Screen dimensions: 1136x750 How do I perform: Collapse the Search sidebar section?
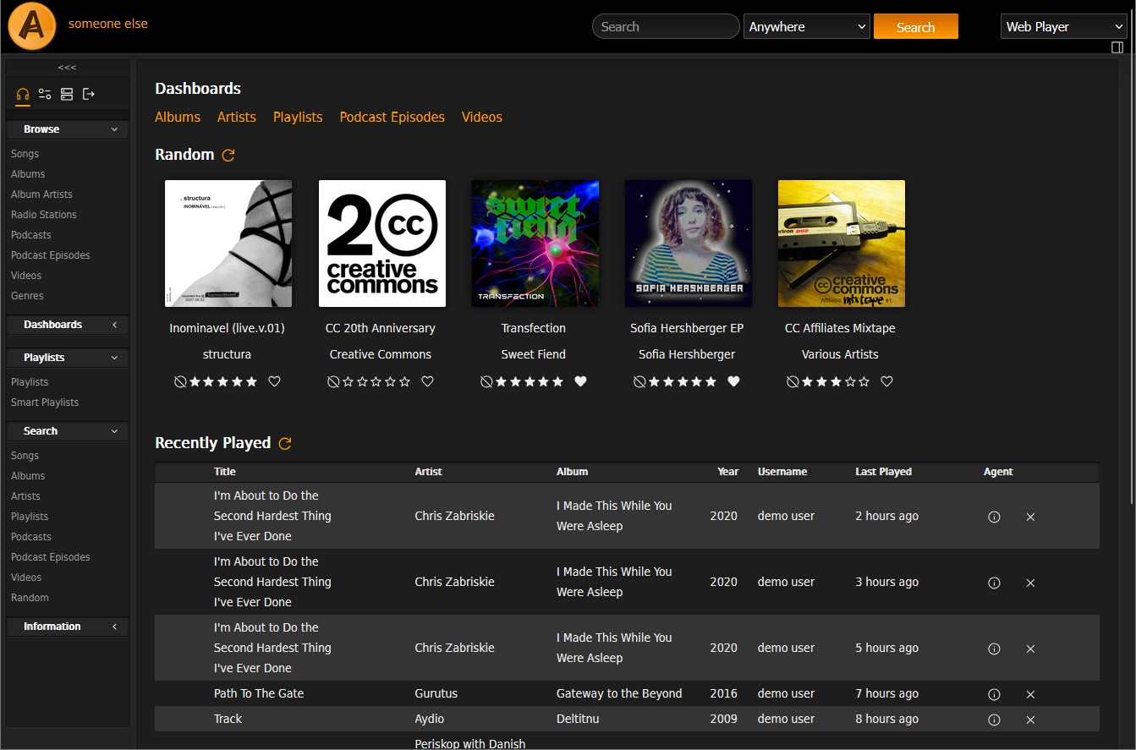point(68,431)
